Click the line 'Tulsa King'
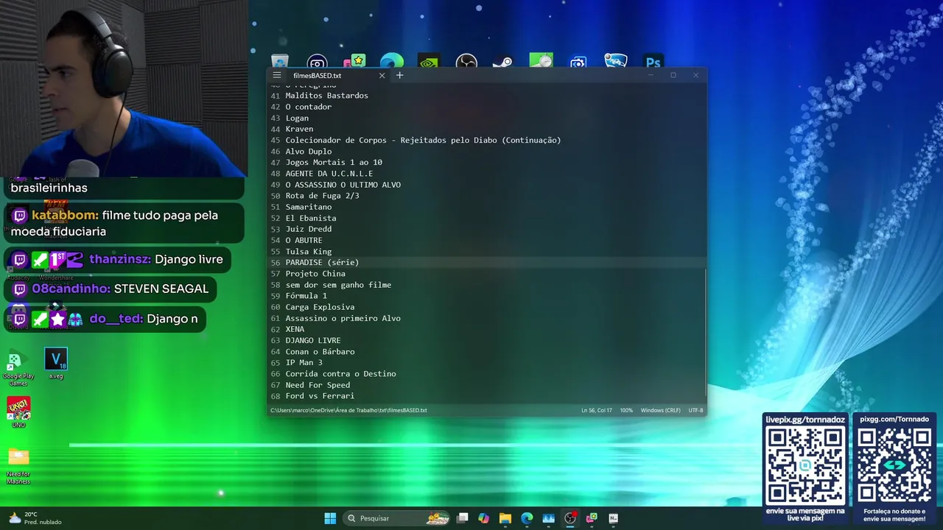The height and width of the screenshot is (530, 943). click(x=308, y=252)
